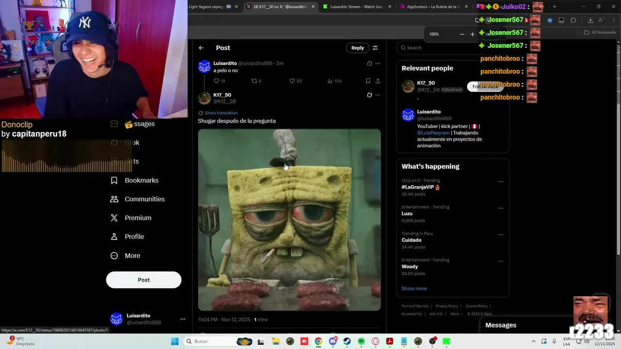Screen dimensions: 621x349
Task: Open Adobe Acrobat from the taskbar
Action: pyautogui.click(x=390, y=341)
